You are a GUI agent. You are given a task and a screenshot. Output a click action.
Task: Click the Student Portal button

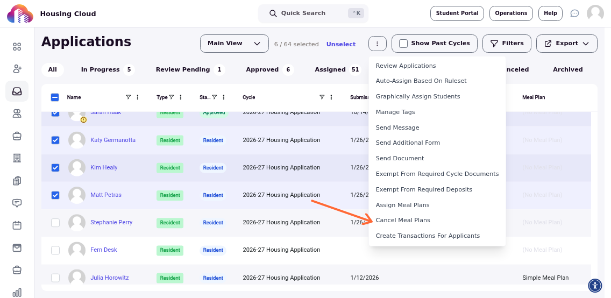coord(457,13)
